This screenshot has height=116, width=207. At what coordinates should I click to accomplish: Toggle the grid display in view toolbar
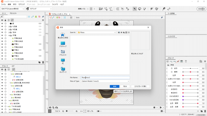tap(71, 18)
